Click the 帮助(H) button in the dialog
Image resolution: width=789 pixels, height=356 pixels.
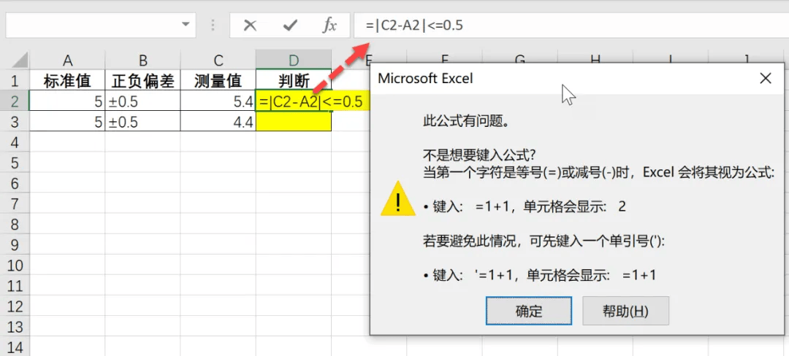625,311
